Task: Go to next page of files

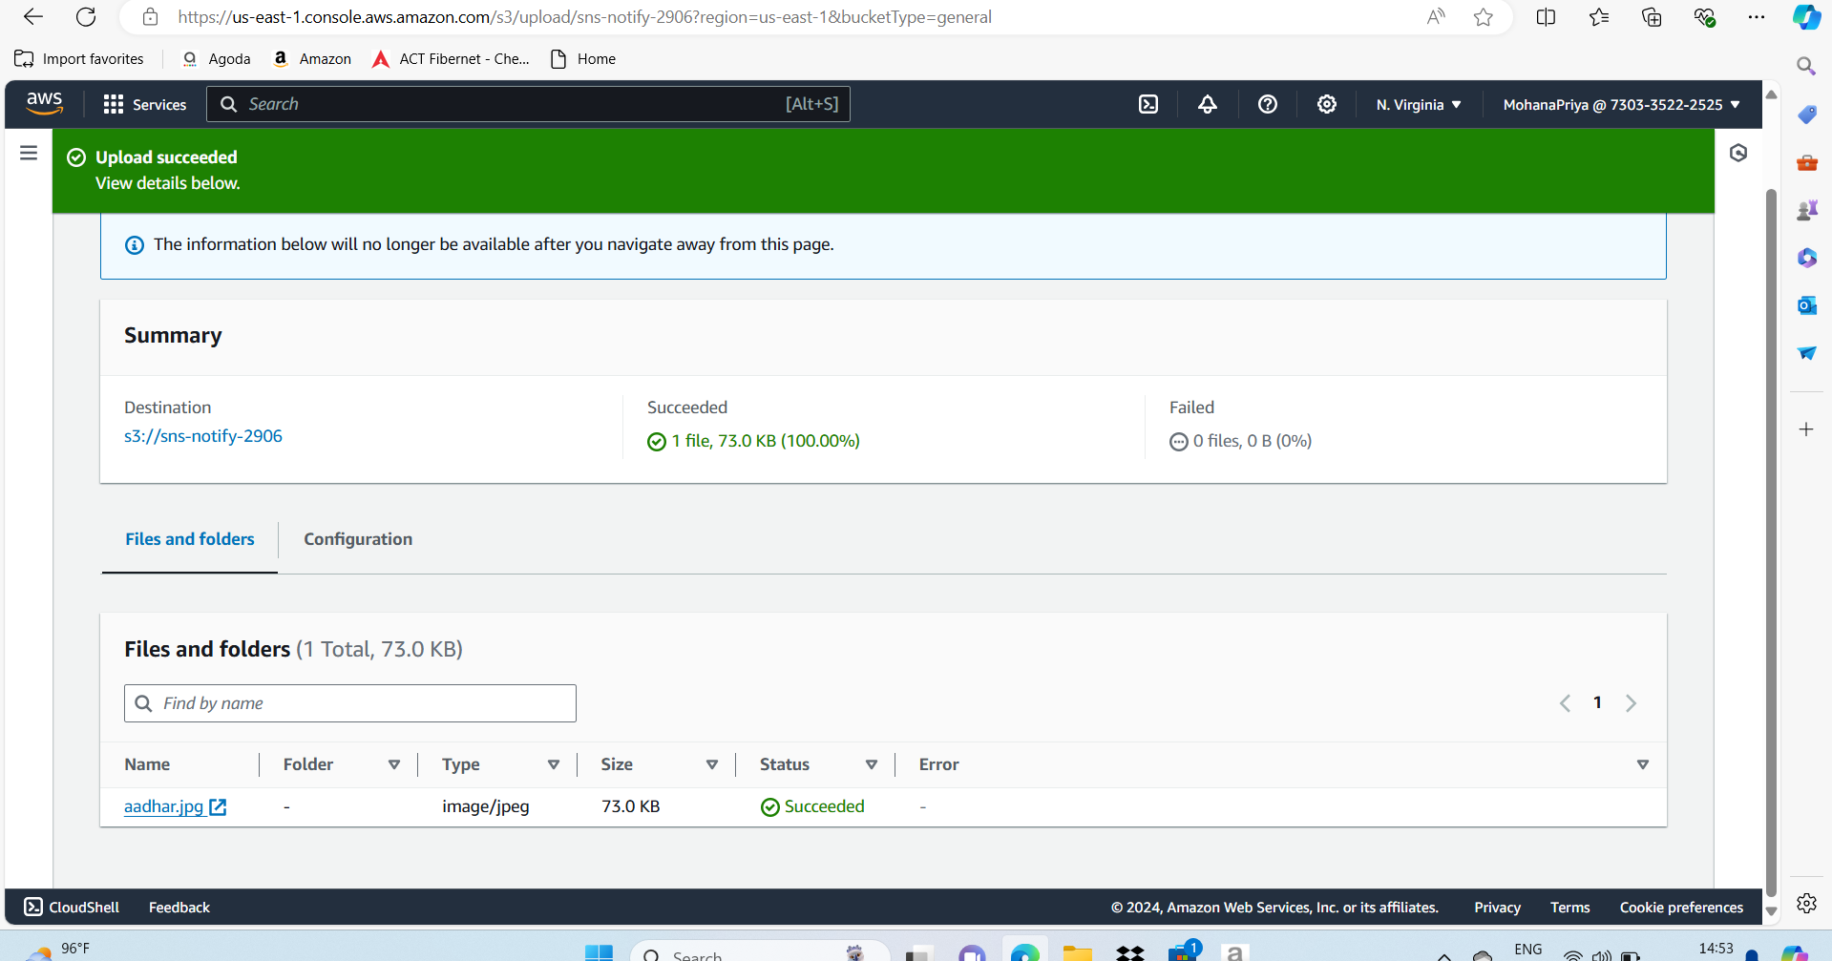Action: click(1632, 703)
